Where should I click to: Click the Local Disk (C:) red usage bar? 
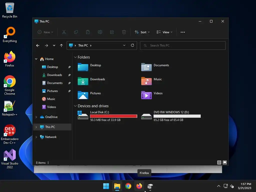[x=113, y=116]
